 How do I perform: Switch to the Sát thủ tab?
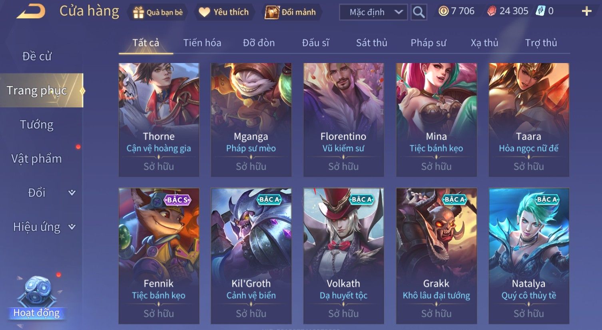coord(372,43)
